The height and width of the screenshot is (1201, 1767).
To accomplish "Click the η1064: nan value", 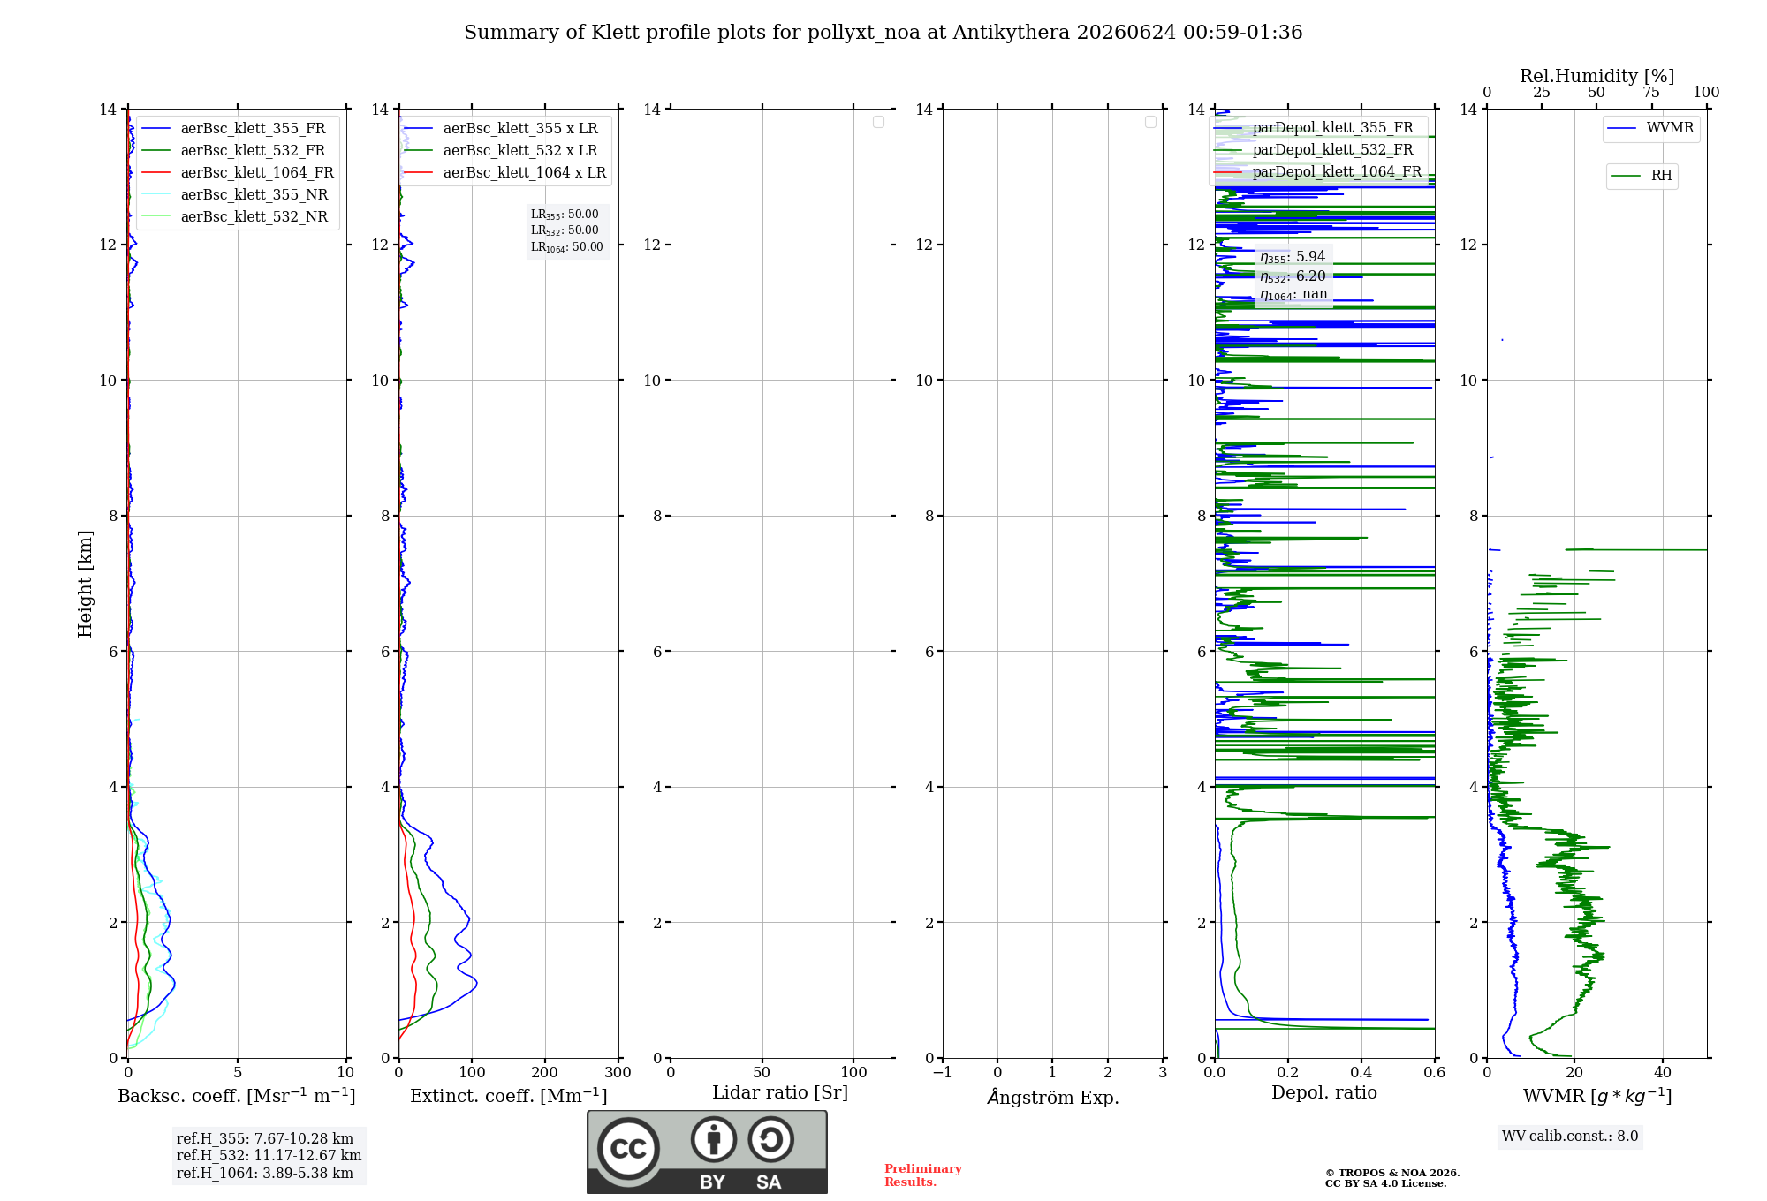I will (x=1293, y=295).
